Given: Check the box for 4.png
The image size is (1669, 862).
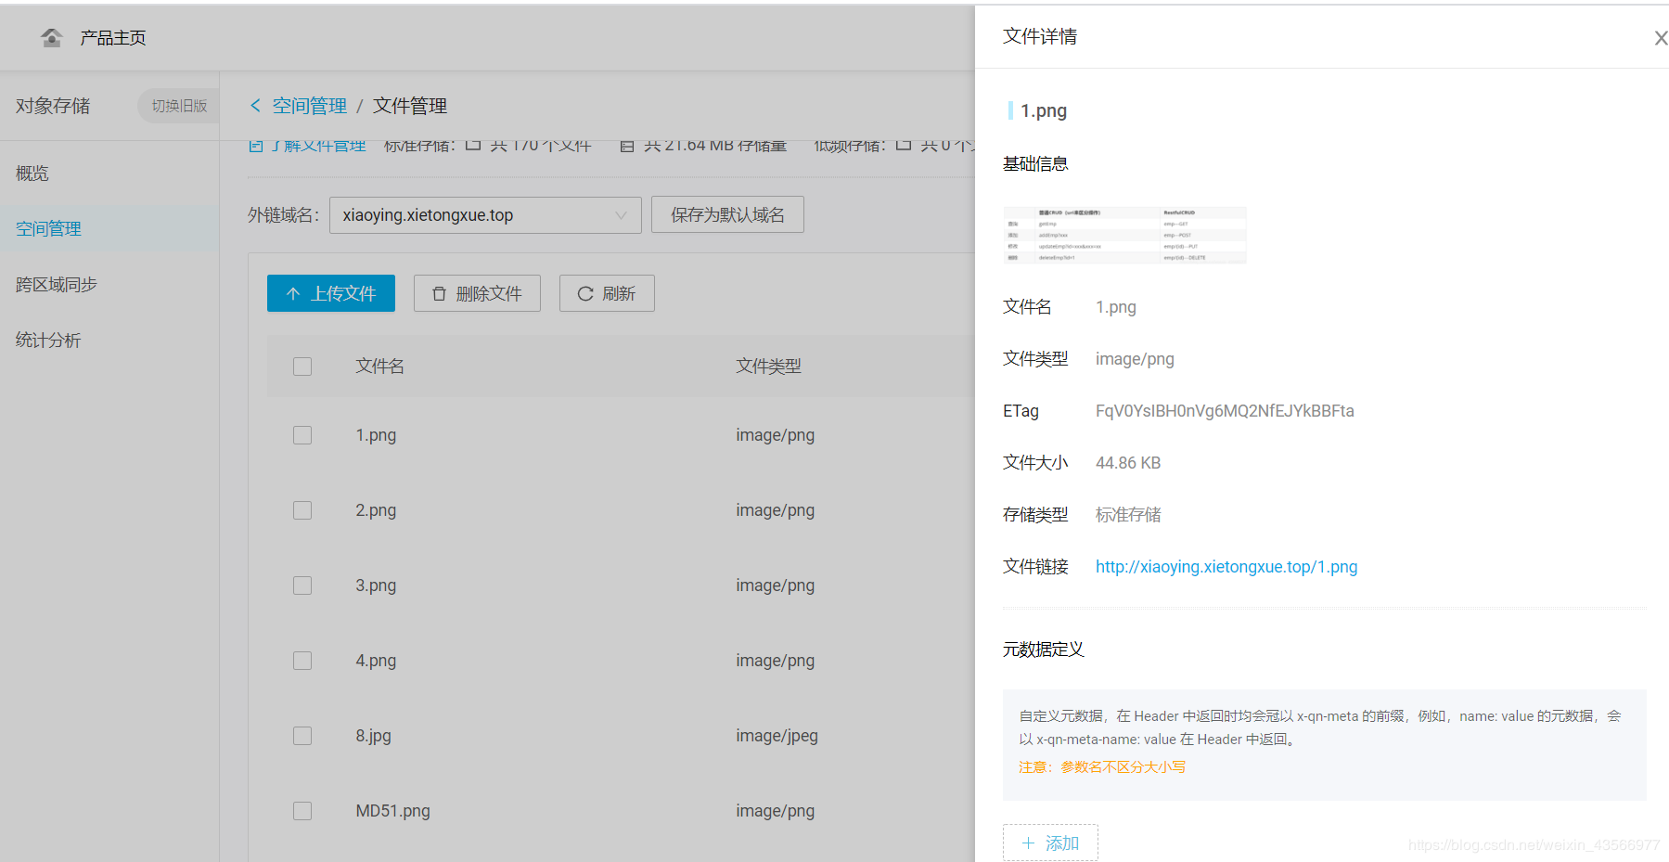Looking at the screenshot, I should [302, 661].
